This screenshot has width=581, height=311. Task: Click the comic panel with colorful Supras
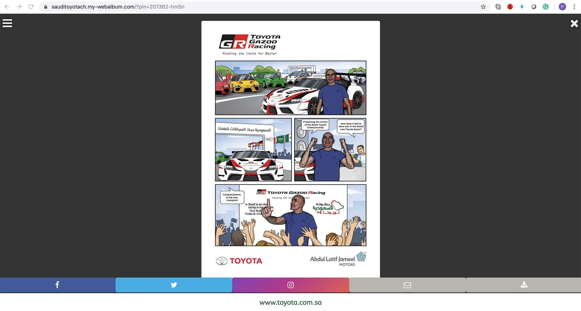291,88
